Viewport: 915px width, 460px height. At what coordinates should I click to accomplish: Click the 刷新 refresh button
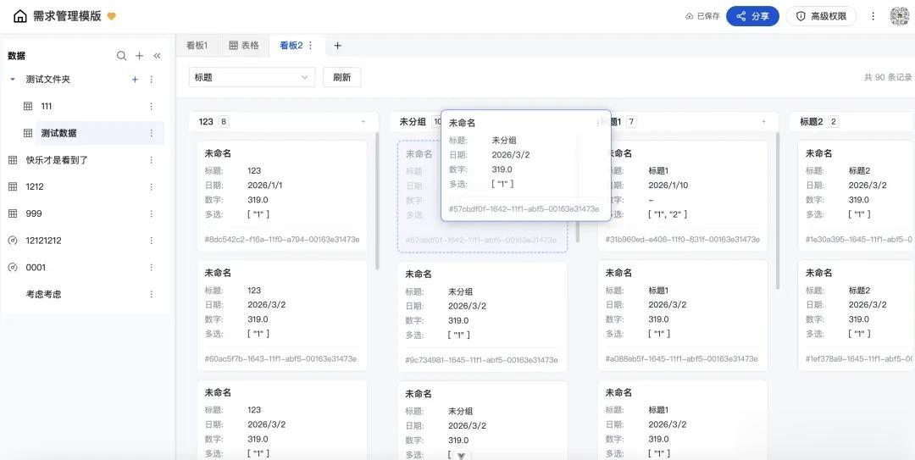pyautogui.click(x=342, y=77)
